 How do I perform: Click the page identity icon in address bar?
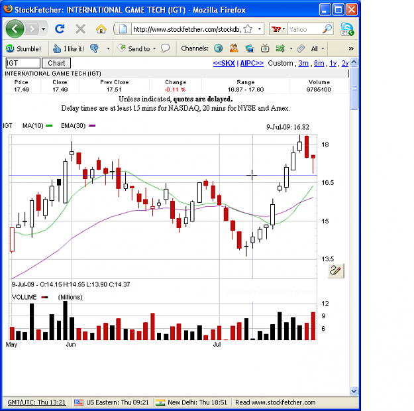(x=123, y=29)
